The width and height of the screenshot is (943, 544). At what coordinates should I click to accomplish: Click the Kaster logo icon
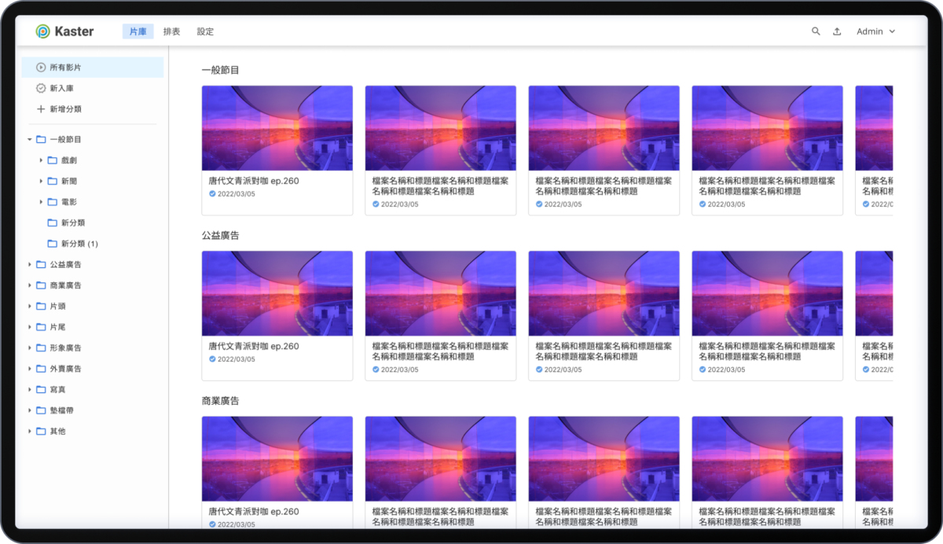click(x=43, y=31)
